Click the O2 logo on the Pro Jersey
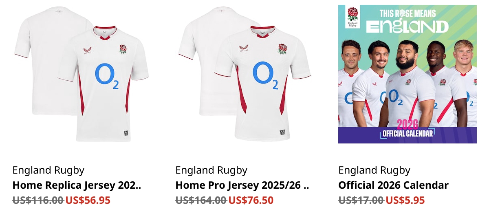 coord(266,75)
